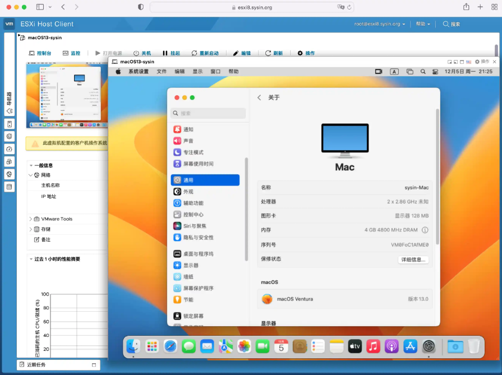Open 文件 menu in guest
The width and height of the screenshot is (502, 375).
coord(162,72)
